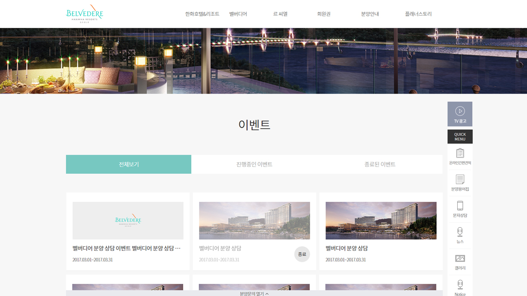Open the 플래너스토리 menu item
The height and width of the screenshot is (296, 527).
click(x=418, y=14)
